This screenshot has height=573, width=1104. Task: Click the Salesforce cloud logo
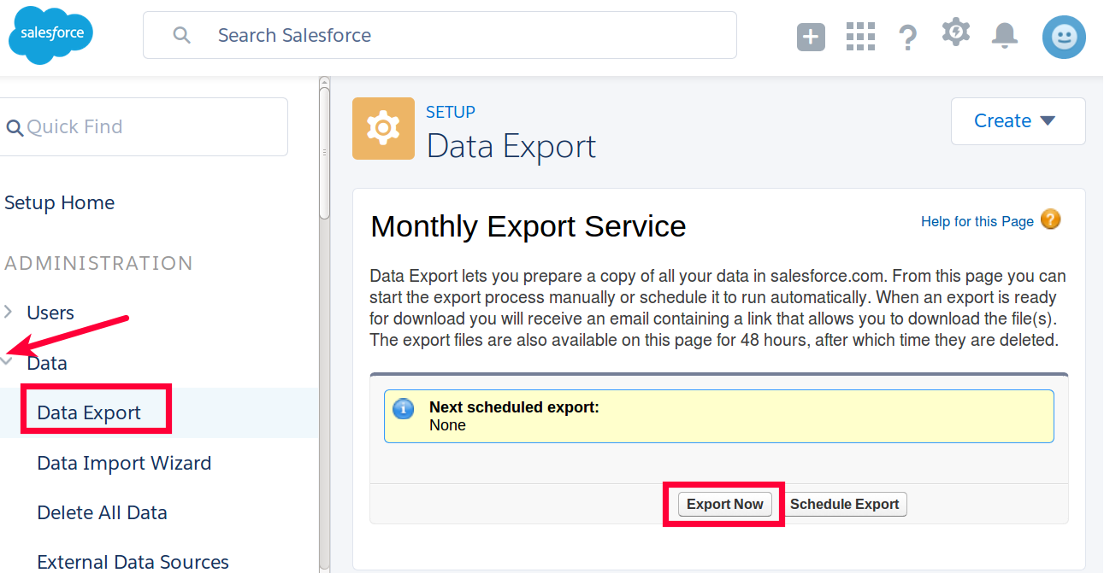50,35
